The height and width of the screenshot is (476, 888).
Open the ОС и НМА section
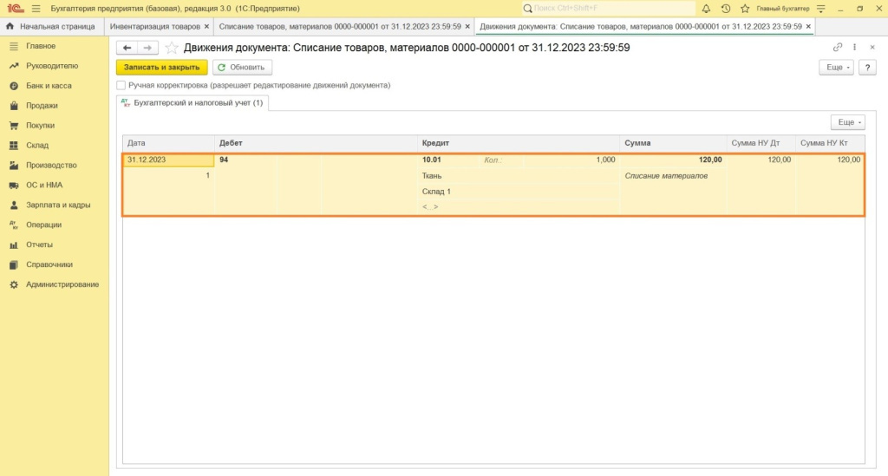pos(43,185)
